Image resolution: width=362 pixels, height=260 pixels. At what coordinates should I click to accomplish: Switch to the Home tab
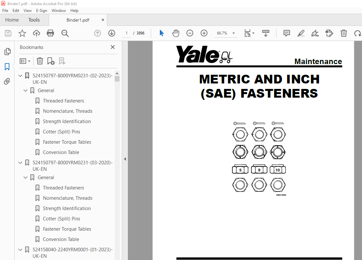pyautogui.click(x=12, y=20)
